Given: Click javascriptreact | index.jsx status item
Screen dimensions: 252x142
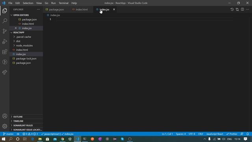Looking at the screenshot, I should [57, 134].
